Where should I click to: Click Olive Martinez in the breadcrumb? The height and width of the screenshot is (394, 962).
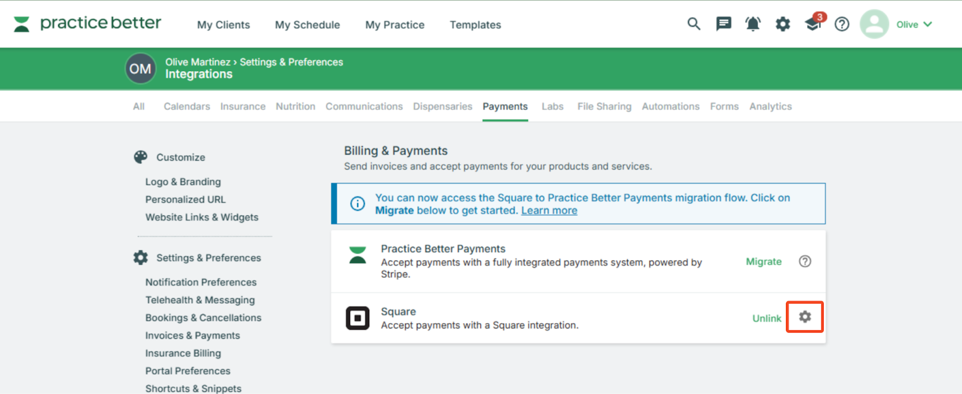[x=198, y=62]
